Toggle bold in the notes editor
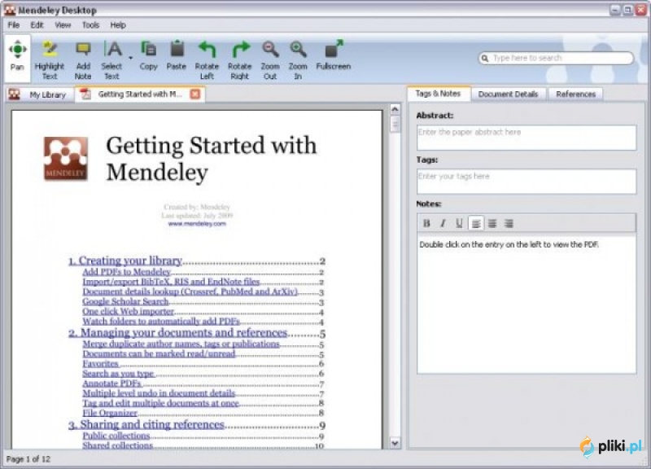 (426, 223)
